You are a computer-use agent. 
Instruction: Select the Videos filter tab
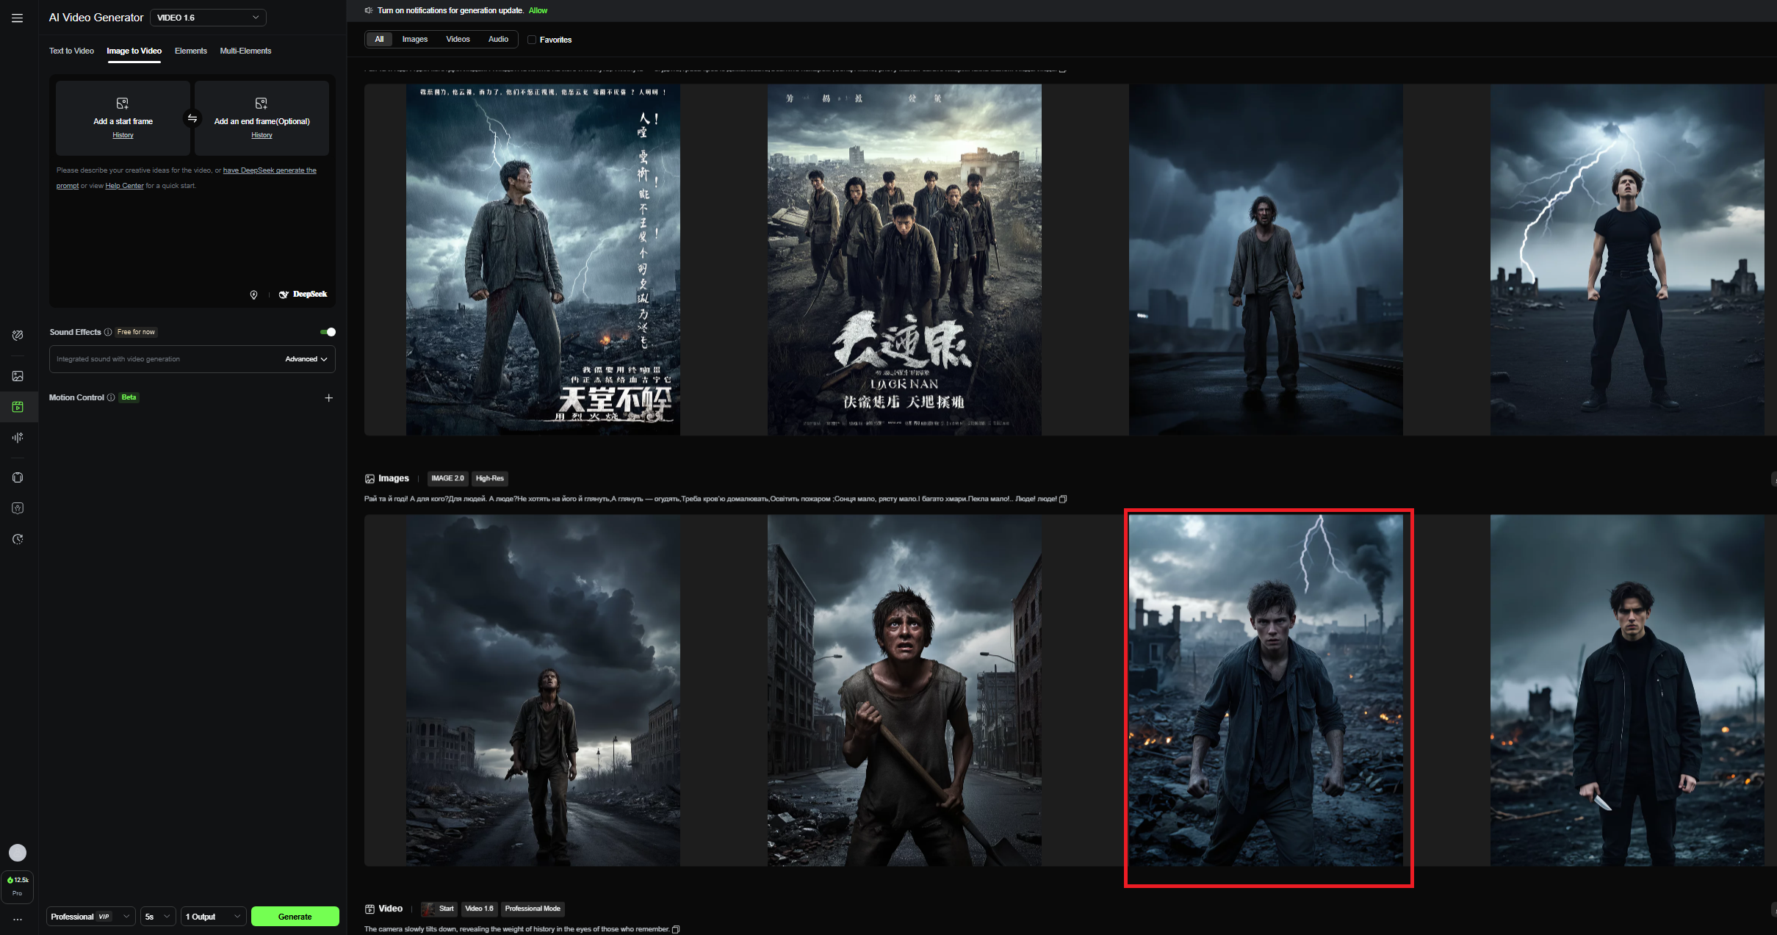click(x=458, y=39)
